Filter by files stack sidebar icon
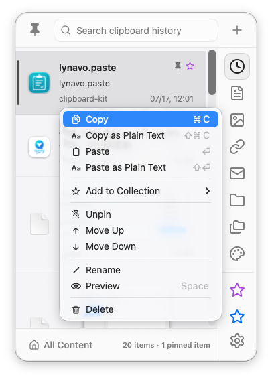The height and width of the screenshot is (379, 272). pyautogui.click(x=237, y=227)
